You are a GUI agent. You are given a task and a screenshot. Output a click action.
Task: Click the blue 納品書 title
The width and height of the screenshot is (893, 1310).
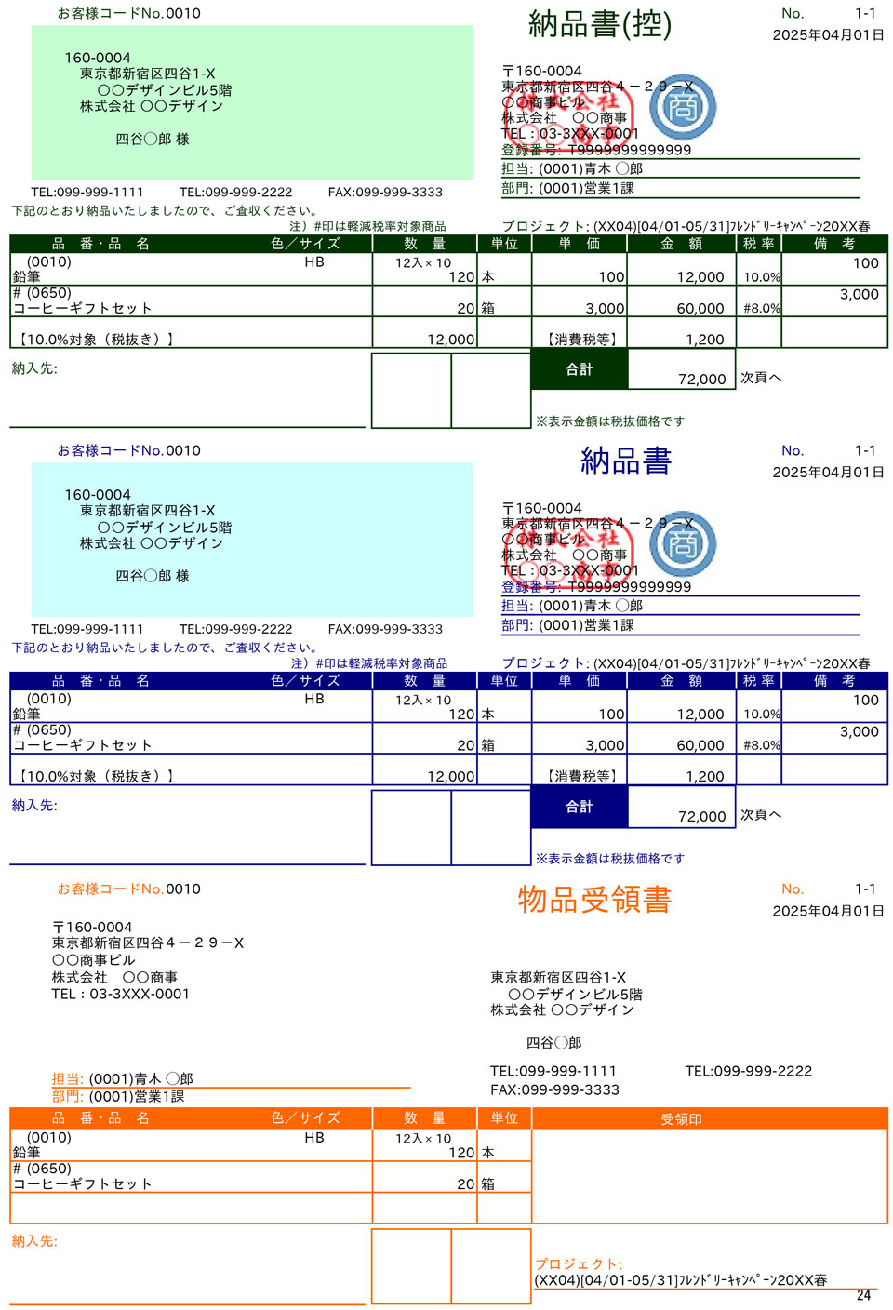point(626,461)
